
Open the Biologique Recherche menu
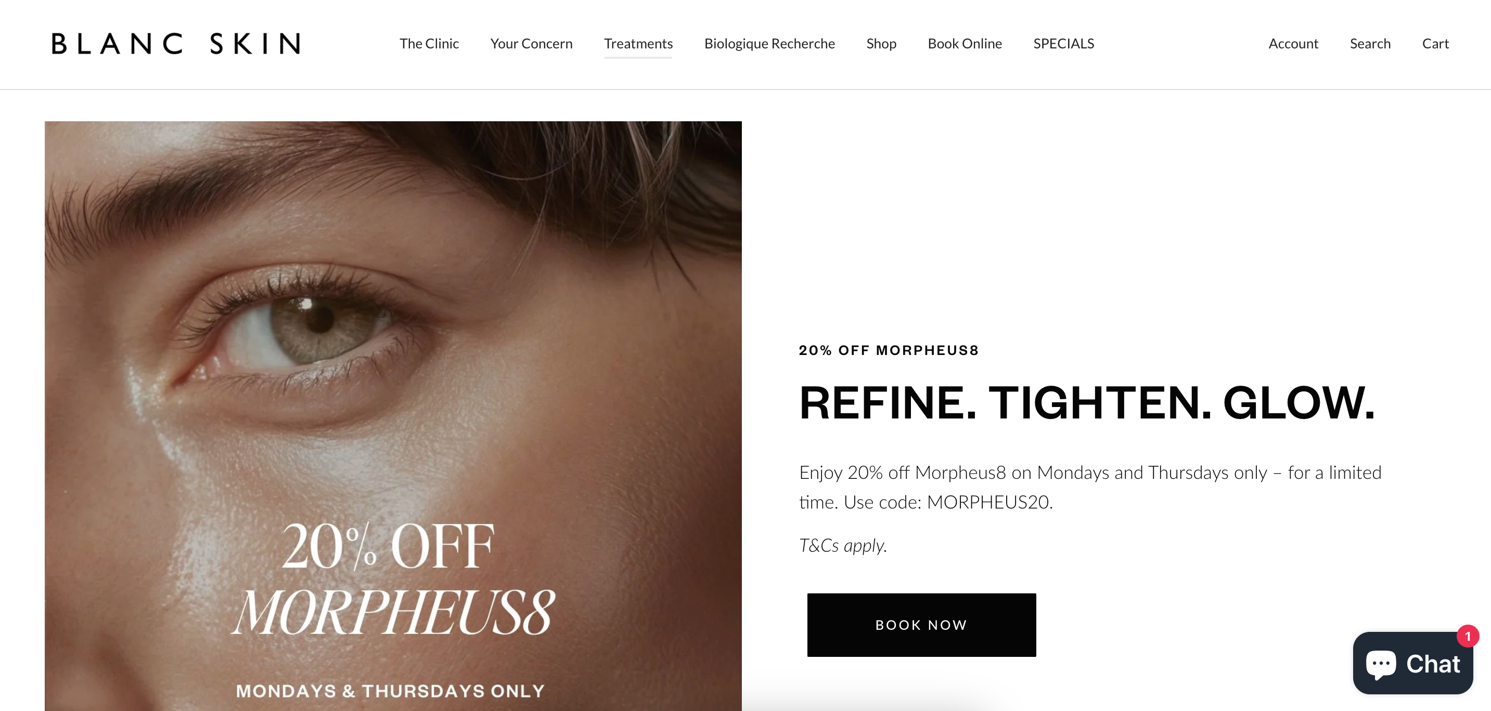pos(769,44)
